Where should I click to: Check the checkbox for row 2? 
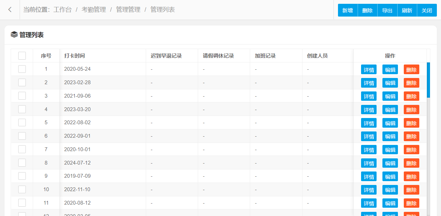tap(22, 82)
